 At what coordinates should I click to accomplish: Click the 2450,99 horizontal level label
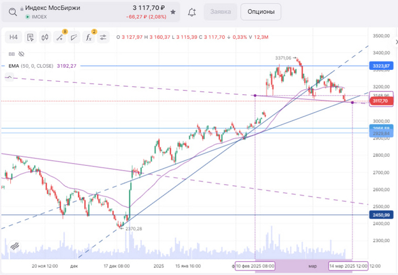coord(380,215)
